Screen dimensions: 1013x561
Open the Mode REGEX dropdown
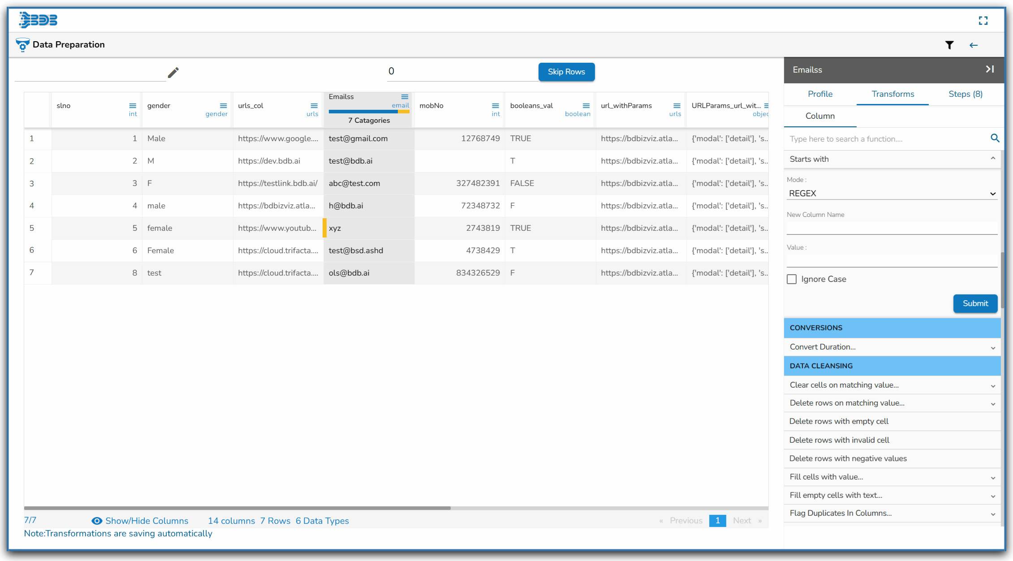coord(892,194)
